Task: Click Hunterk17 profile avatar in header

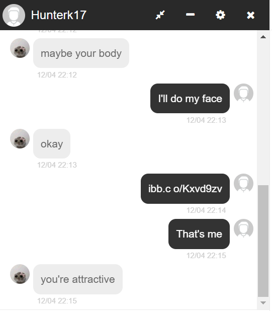Action: tap(14, 15)
